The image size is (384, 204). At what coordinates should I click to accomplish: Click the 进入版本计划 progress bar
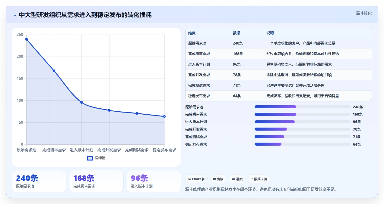tap(303, 122)
